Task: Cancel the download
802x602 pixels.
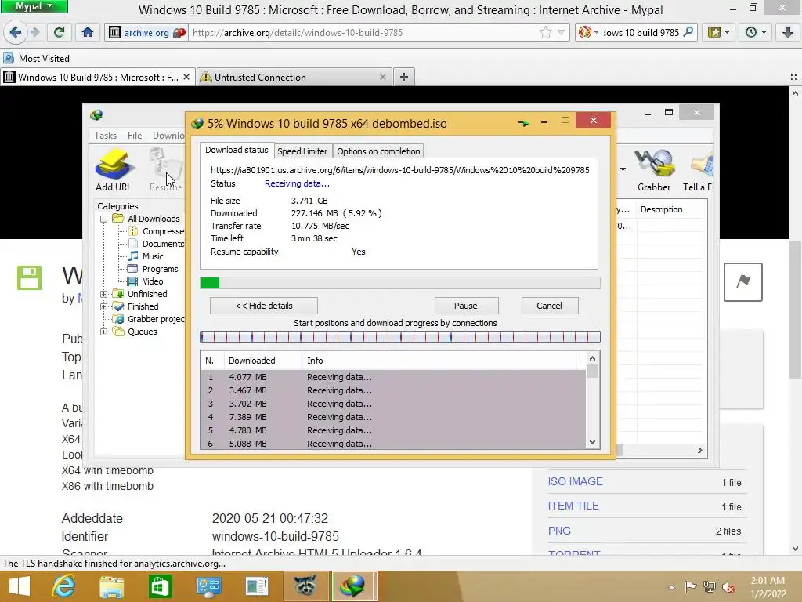Action: coord(549,306)
